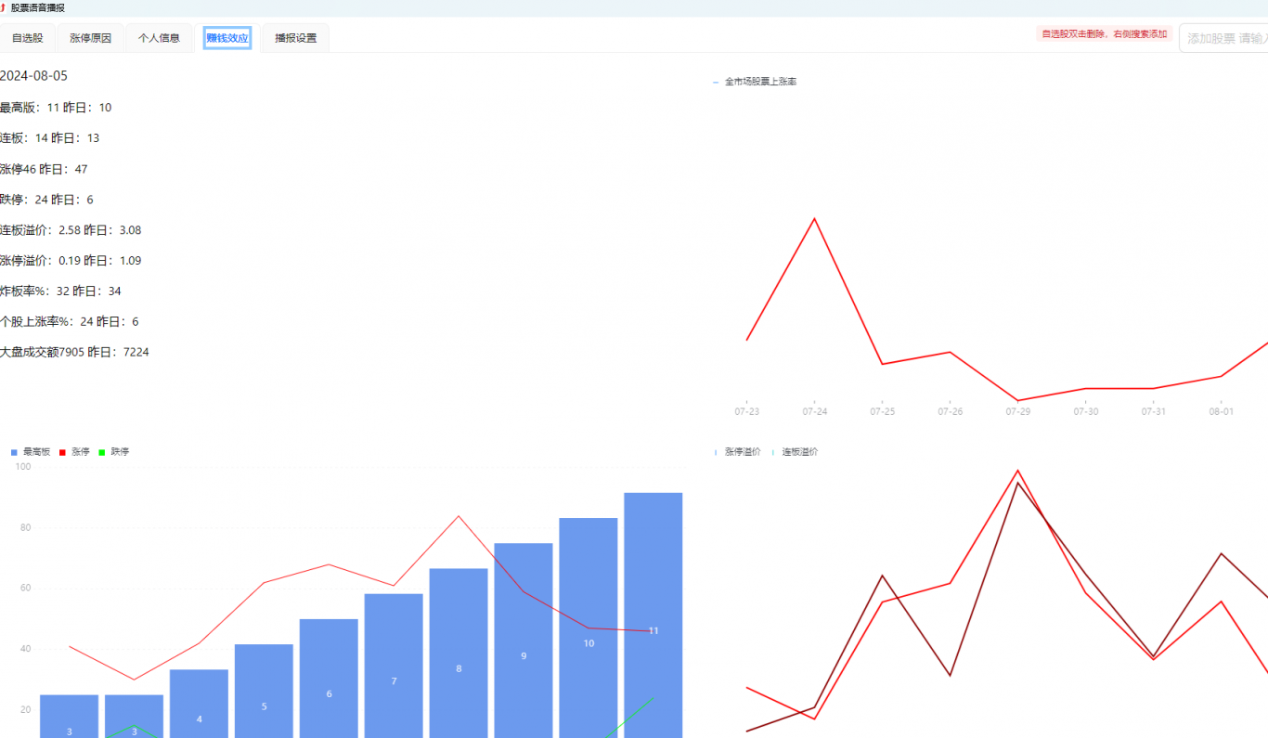1268x738 pixels.
Task: Focus the 添加股票 search input
Action: 1223,38
